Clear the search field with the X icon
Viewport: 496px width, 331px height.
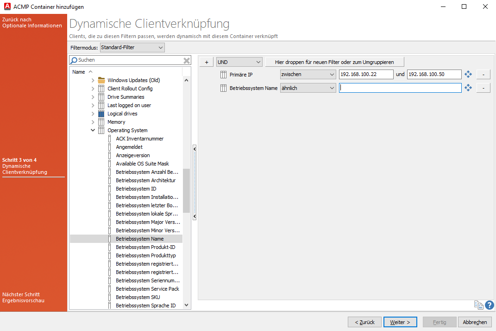pyautogui.click(x=187, y=60)
